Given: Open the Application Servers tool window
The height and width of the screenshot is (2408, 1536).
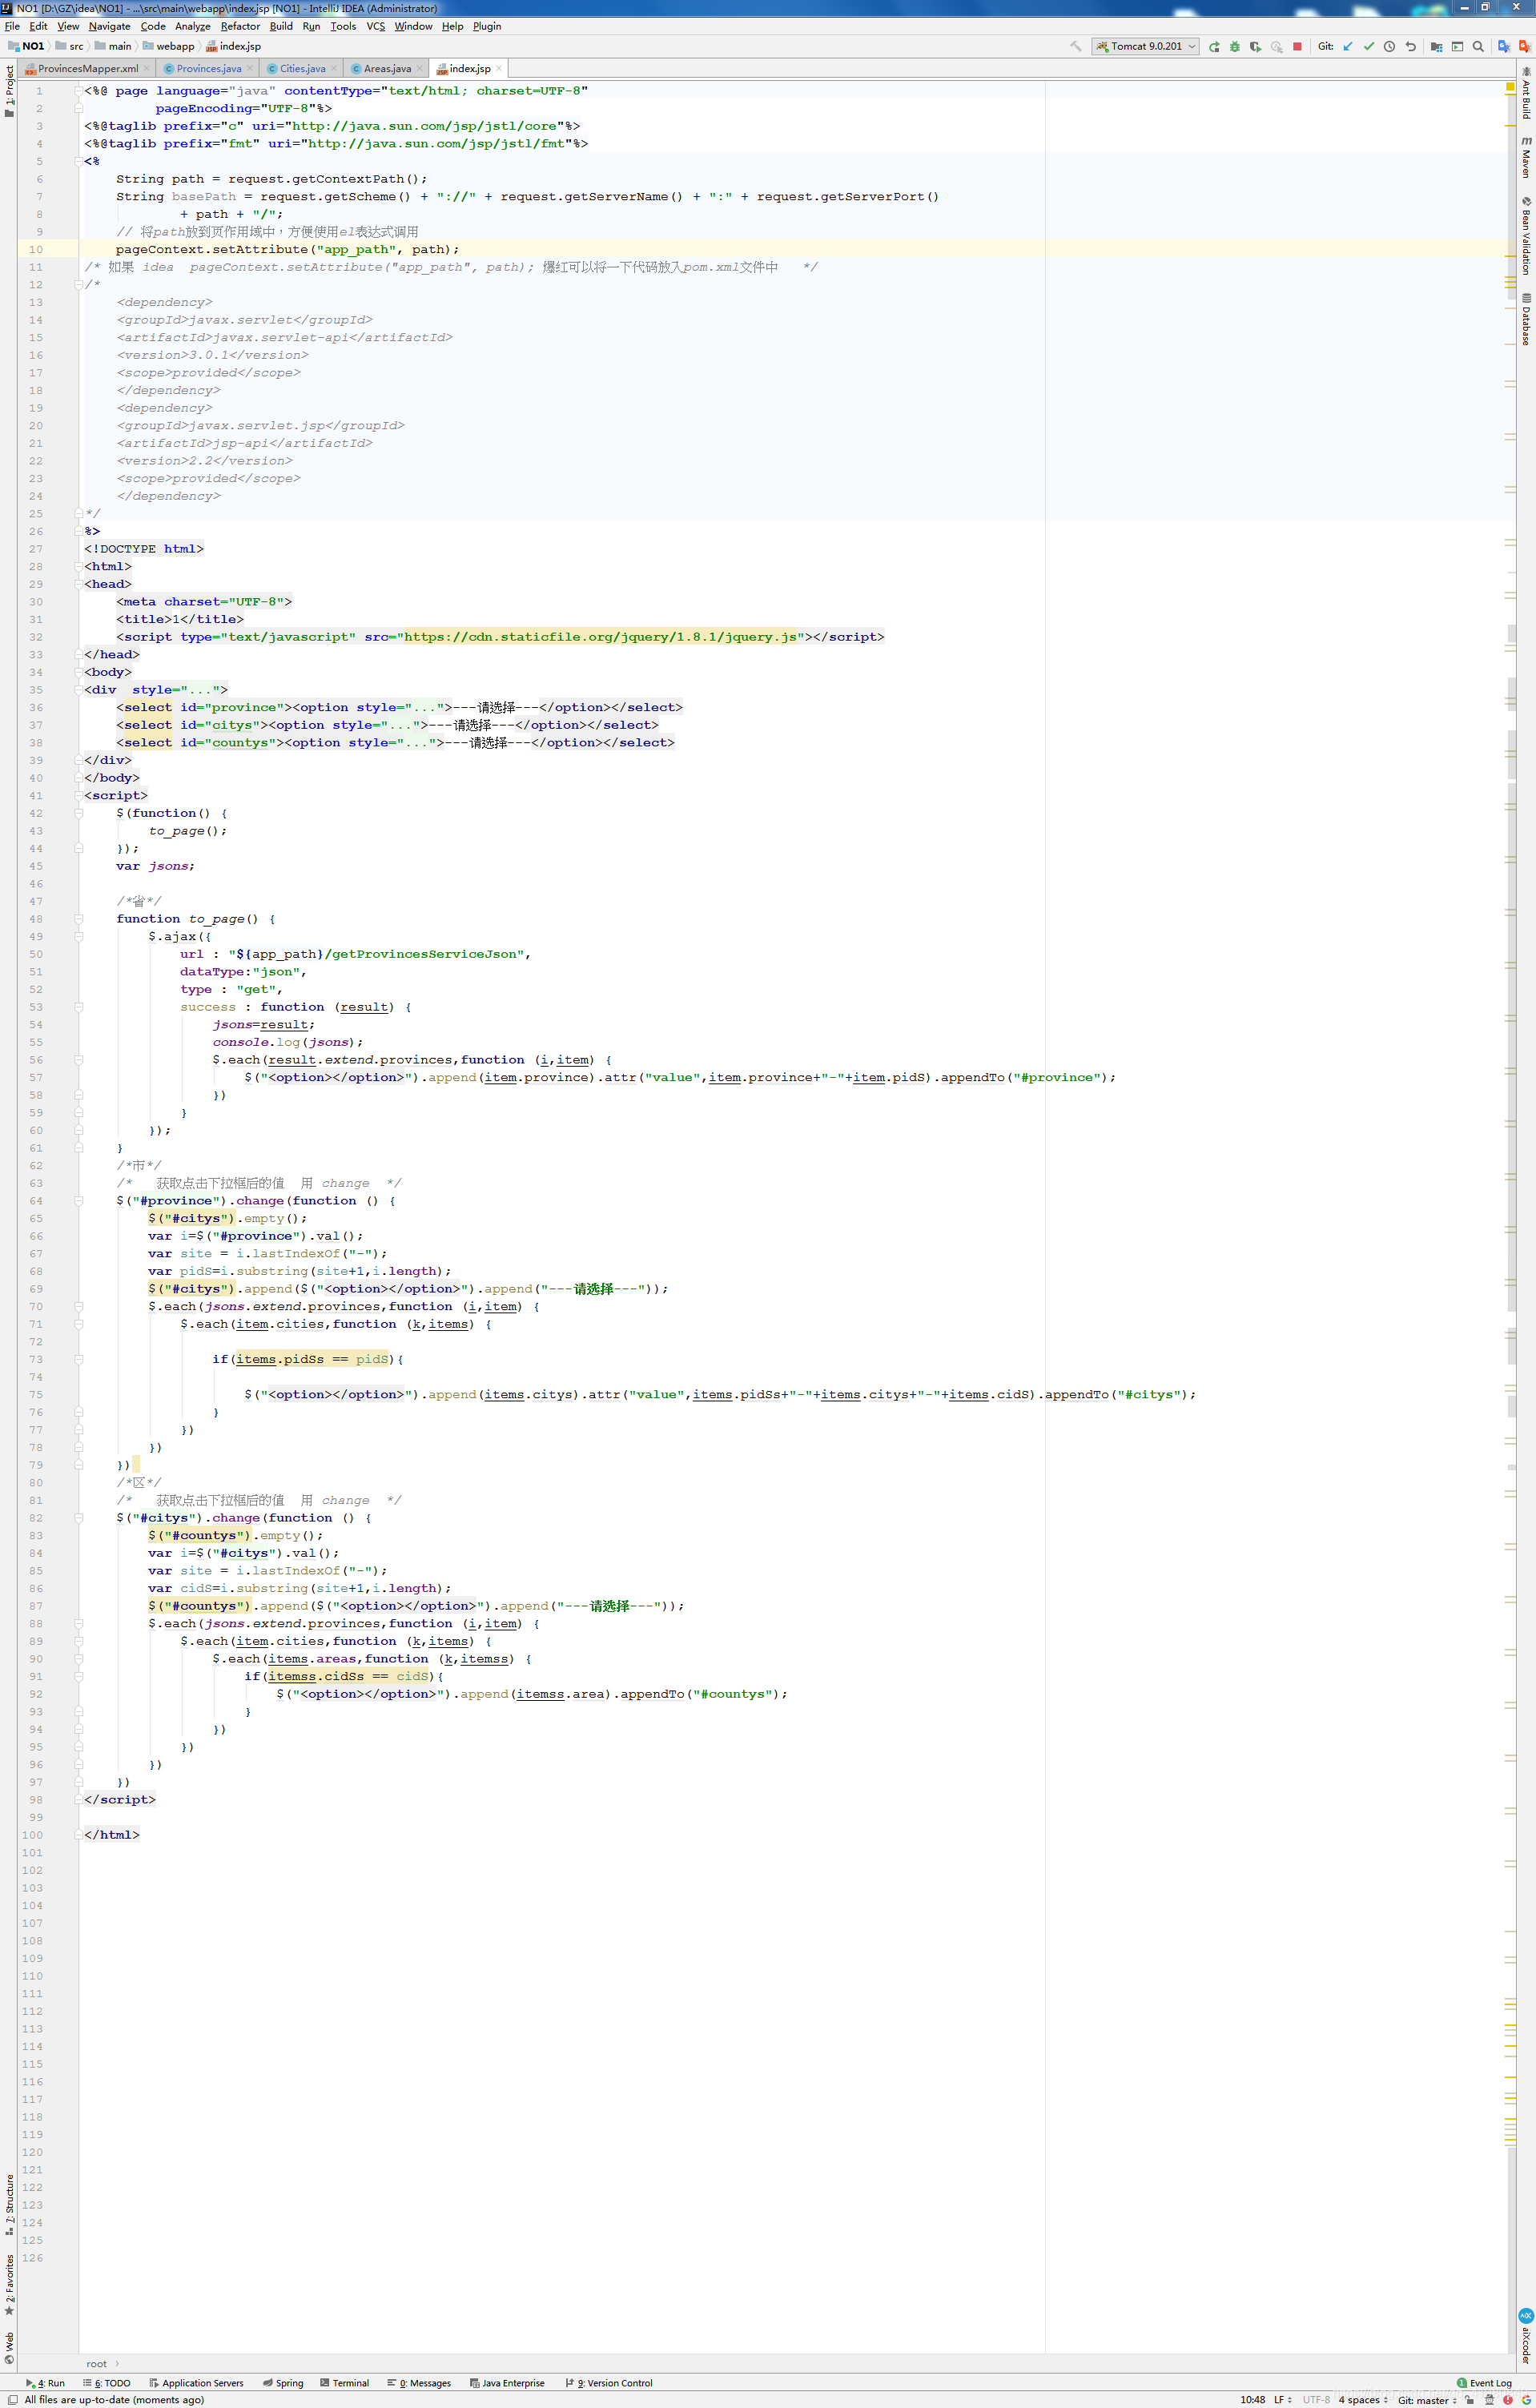Looking at the screenshot, I should 196,2383.
